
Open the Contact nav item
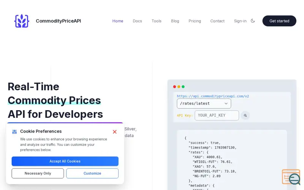(217, 21)
